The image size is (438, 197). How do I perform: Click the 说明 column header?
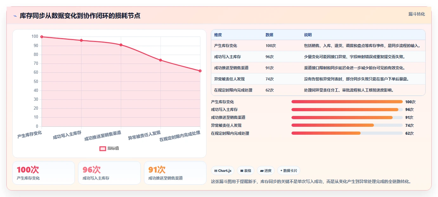[308, 35]
